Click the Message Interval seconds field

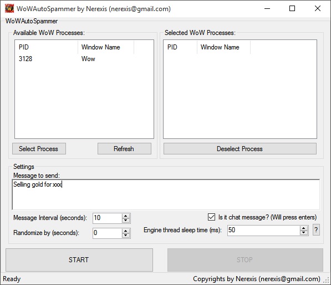pyautogui.click(x=107, y=218)
